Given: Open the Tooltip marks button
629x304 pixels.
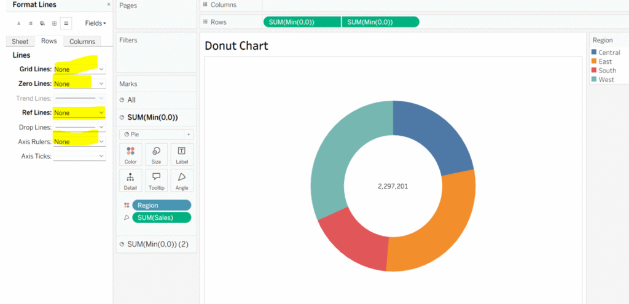Looking at the screenshot, I should tap(156, 180).
